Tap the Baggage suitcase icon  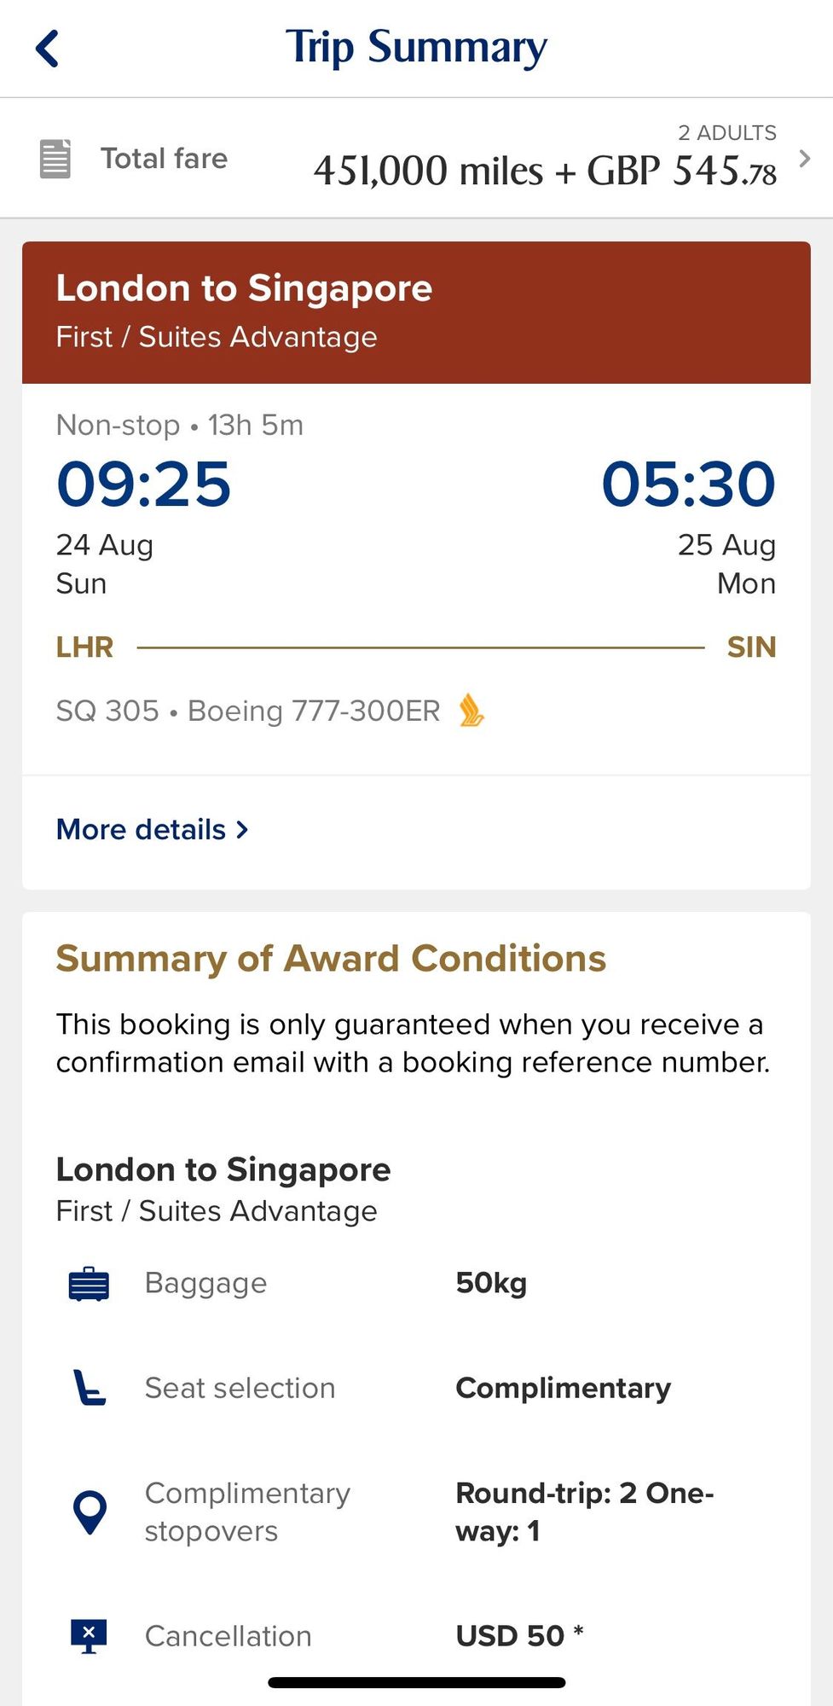point(89,1284)
